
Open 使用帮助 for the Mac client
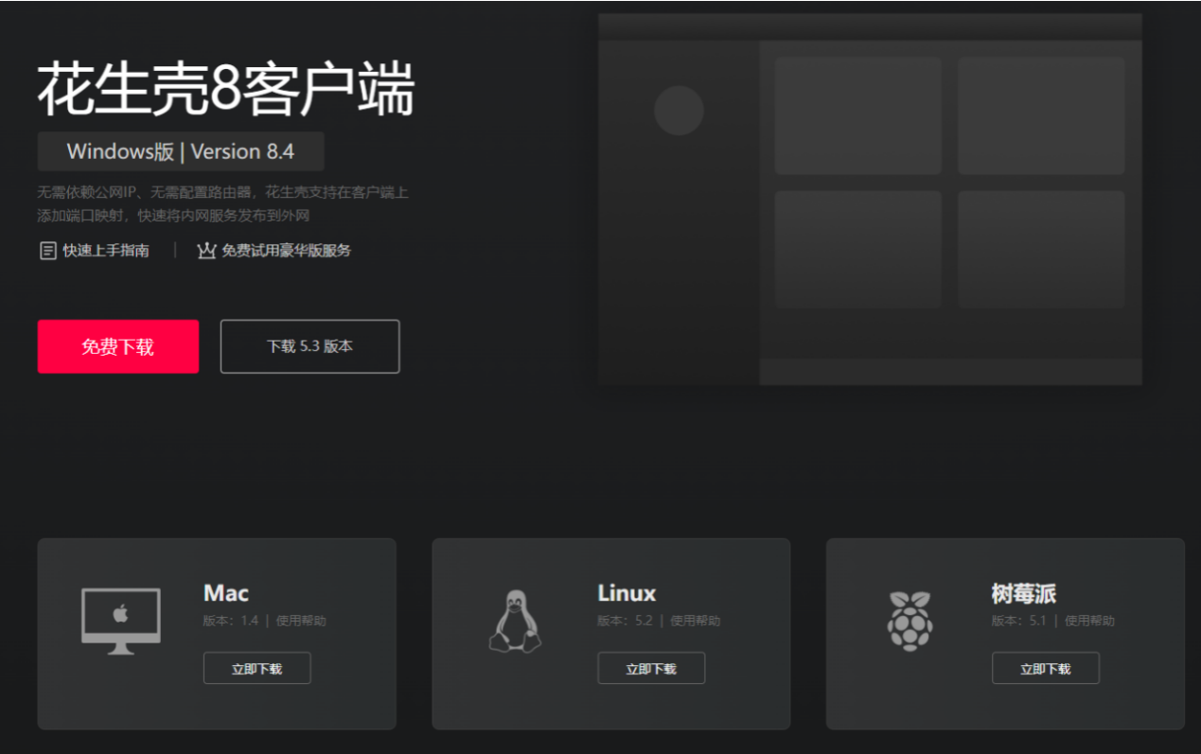pos(301,622)
